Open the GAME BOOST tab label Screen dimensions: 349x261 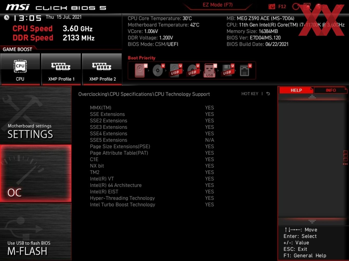click(17, 49)
